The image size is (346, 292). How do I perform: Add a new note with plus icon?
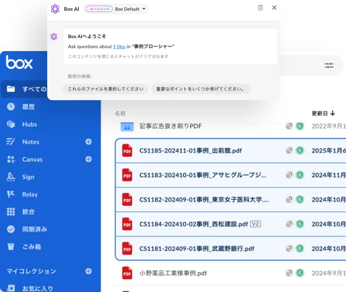click(88, 142)
